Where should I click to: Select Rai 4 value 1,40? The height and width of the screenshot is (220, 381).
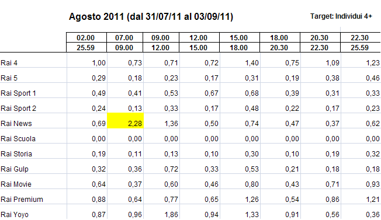tap(252, 63)
